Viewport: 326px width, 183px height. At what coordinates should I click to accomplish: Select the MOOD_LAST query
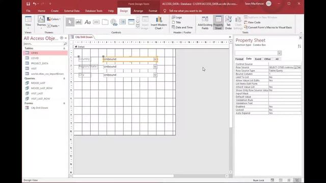[45, 83]
